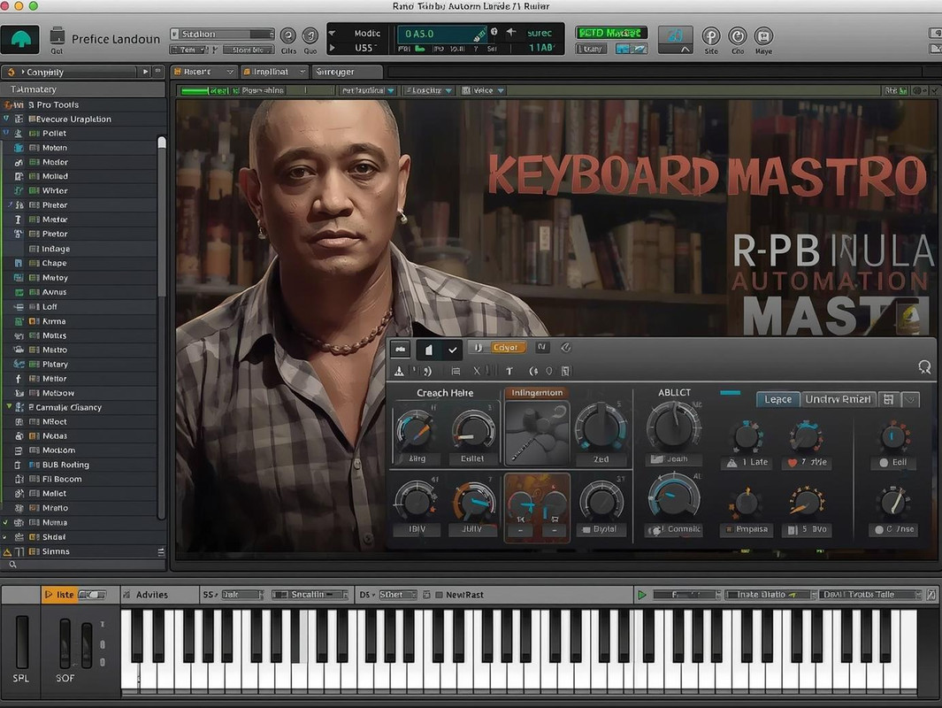Click the grid icon next to Undrw Rmiarl
The height and width of the screenshot is (708, 942).
[x=889, y=399]
